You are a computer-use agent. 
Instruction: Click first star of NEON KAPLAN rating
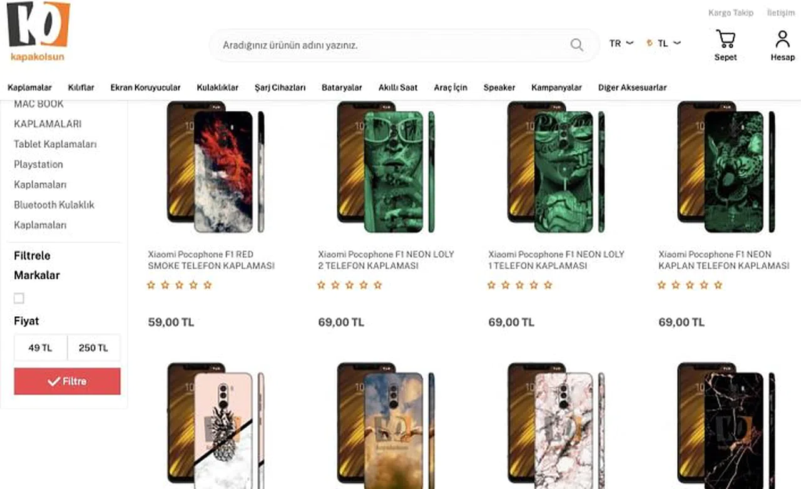[x=661, y=285]
